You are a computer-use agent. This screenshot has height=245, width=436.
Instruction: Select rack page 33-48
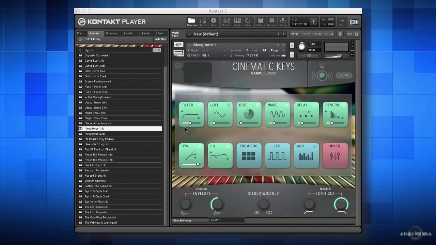point(317,34)
